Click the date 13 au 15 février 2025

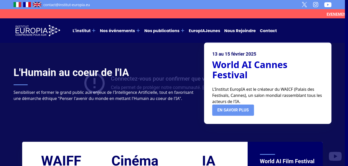(x=234, y=54)
